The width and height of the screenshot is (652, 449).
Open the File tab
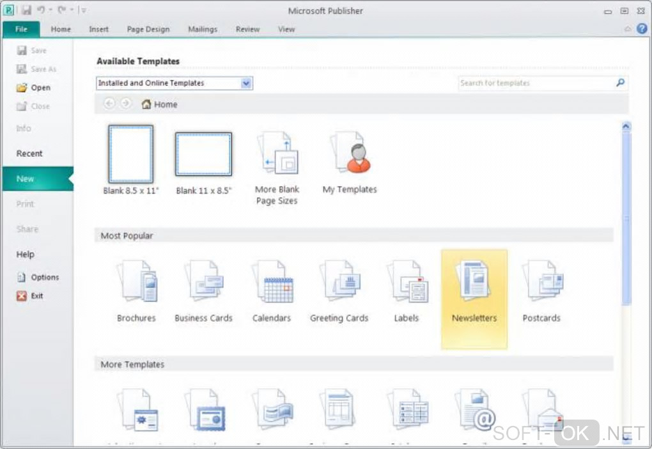tap(21, 29)
